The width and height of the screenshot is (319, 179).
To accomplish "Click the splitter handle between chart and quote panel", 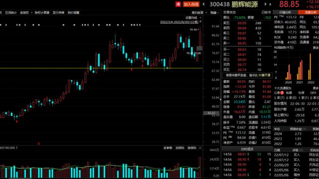I will [220, 99].
